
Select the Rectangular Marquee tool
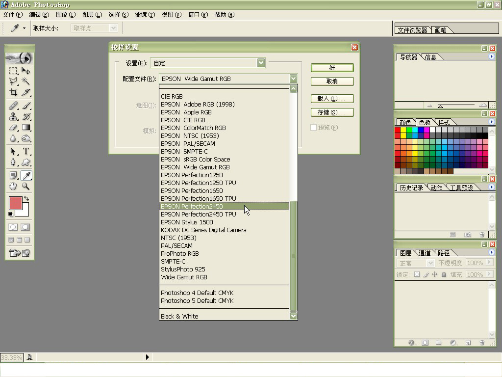pyautogui.click(x=13, y=71)
